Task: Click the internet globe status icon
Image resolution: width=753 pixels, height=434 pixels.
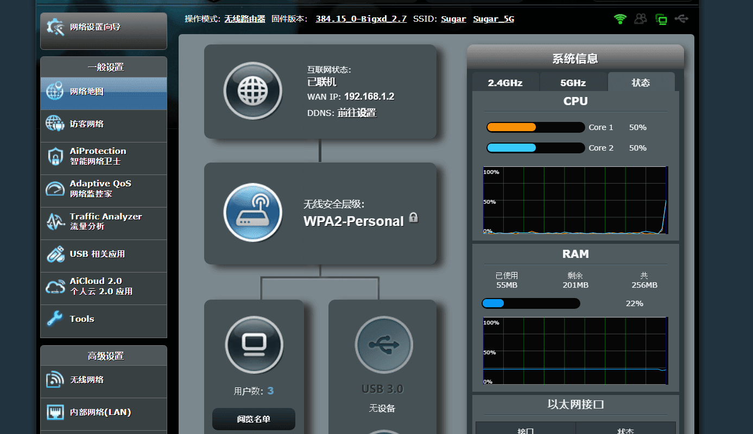Action: pos(252,90)
